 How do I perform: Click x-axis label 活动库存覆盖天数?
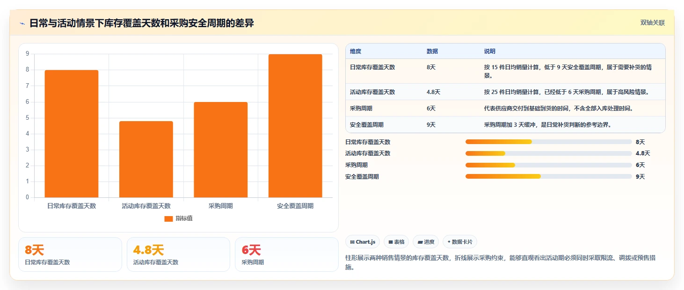[146, 206]
